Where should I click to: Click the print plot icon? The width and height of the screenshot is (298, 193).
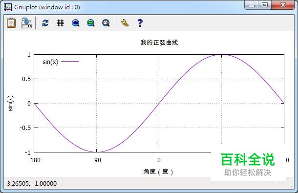click(x=26, y=23)
